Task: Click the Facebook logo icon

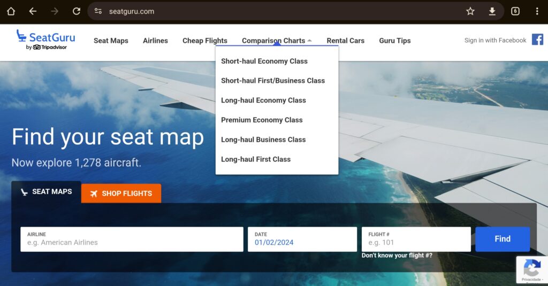Action: point(537,40)
